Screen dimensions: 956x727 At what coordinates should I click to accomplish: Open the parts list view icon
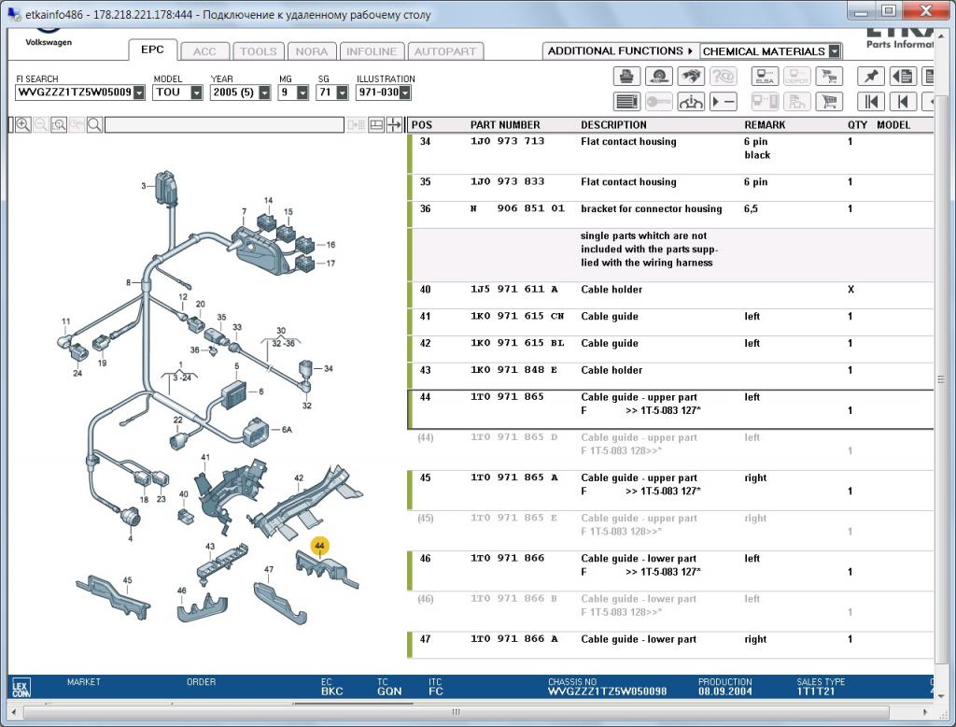click(626, 101)
